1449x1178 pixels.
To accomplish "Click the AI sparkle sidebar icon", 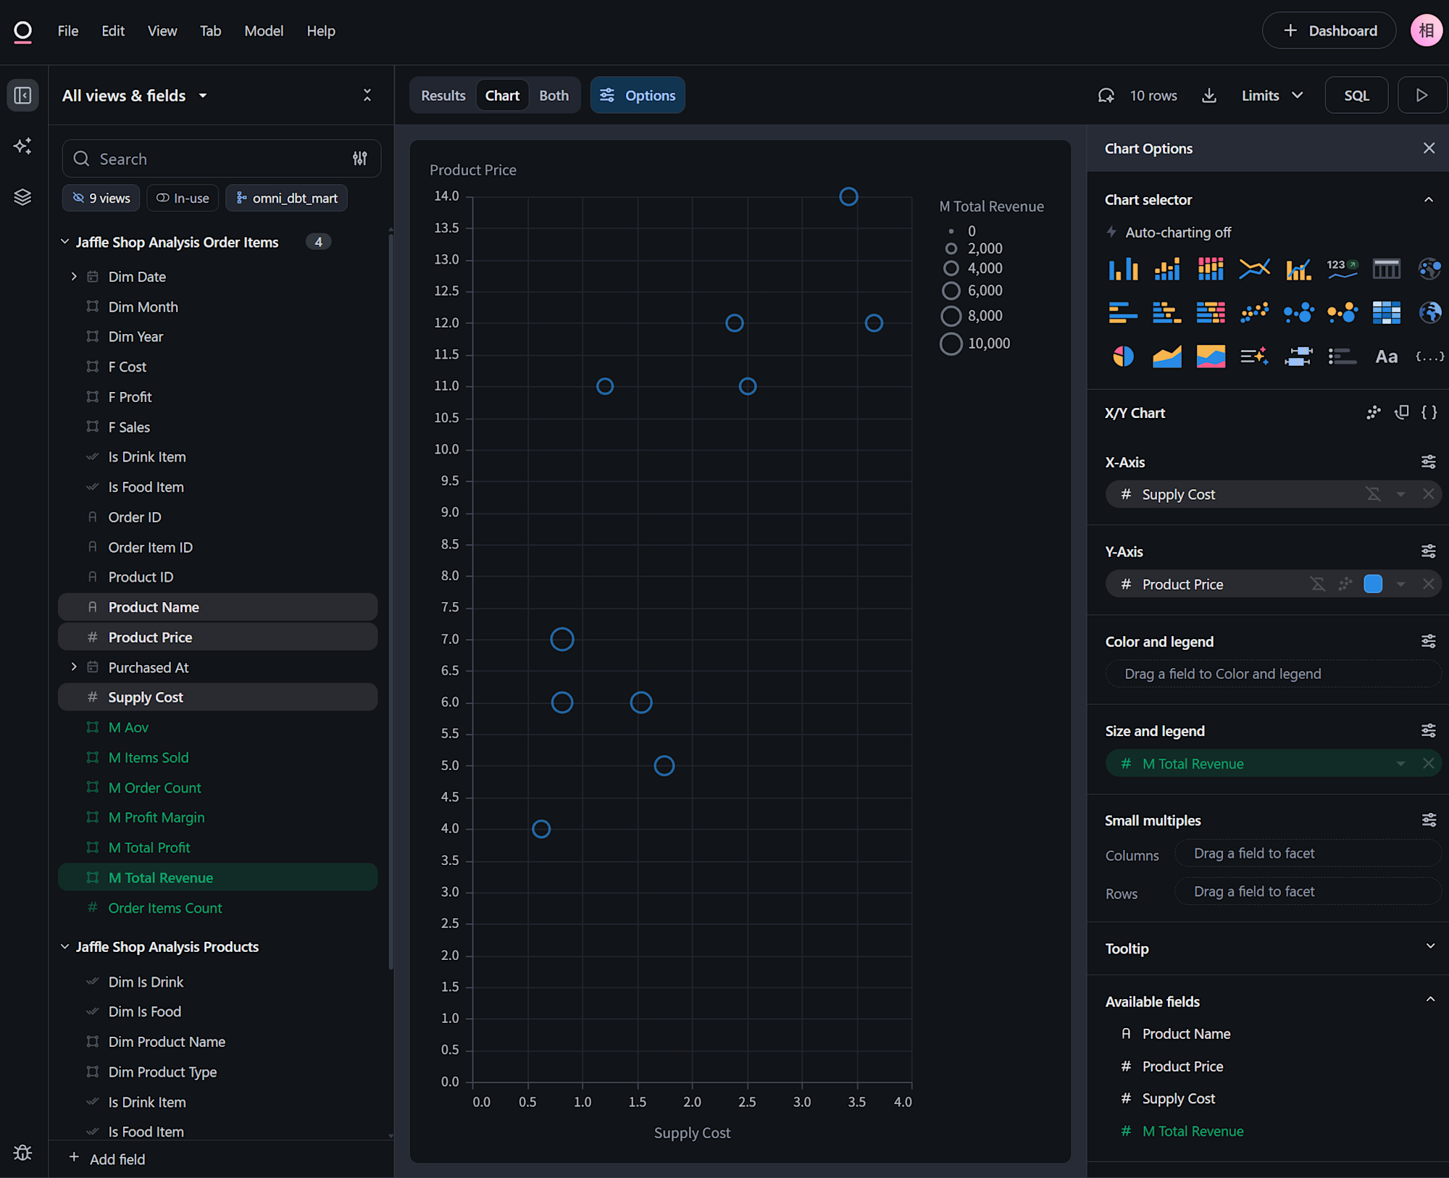I will [x=22, y=146].
